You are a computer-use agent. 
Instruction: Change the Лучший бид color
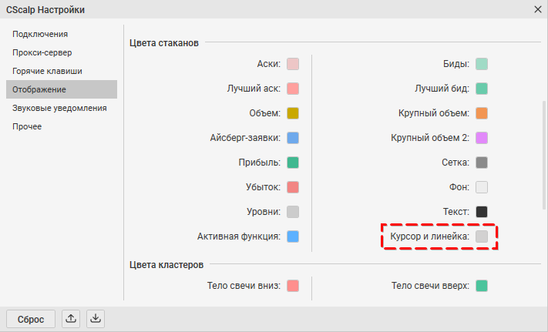click(x=482, y=89)
